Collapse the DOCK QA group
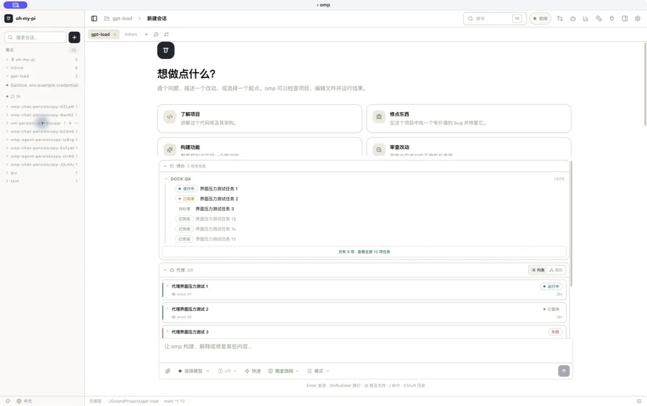Image resolution: width=647 pixels, height=406 pixels. click(x=166, y=179)
